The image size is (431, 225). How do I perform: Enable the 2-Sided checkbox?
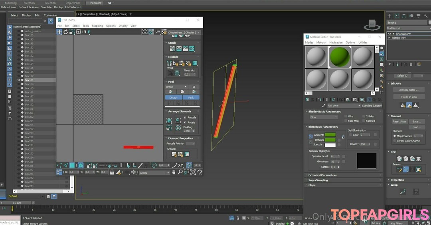(363, 116)
